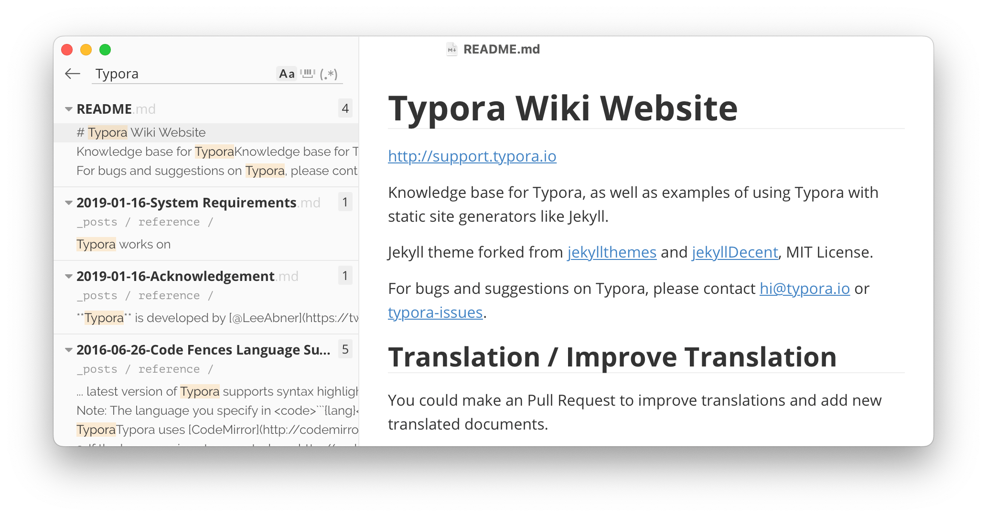The width and height of the screenshot is (987, 517).
Task: Click the 'Typora Wiki Website' heading
Action: coord(563,108)
